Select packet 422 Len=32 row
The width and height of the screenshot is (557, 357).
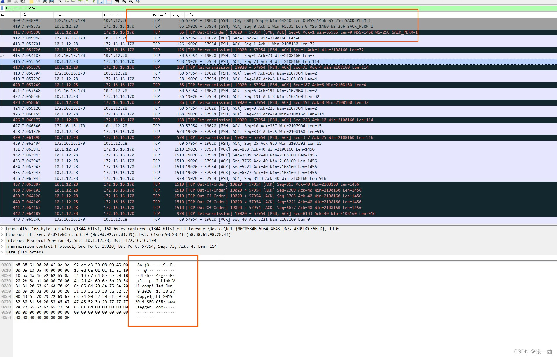pyautogui.click(x=278, y=96)
